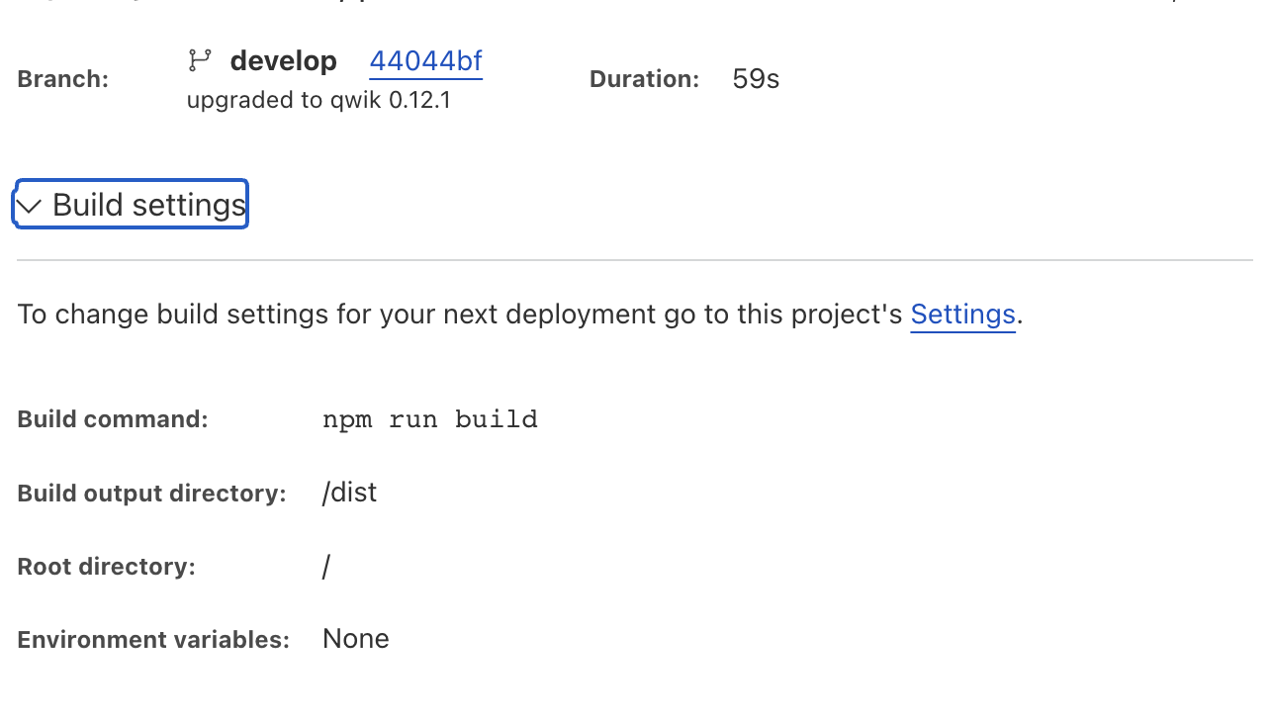Click the divider line under Build settings
The width and height of the screenshot is (1272, 722).
pyautogui.click(x=635, y=260)
